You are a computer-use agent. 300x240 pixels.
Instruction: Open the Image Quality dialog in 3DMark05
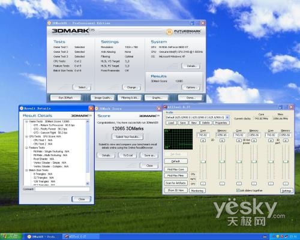pyautogui.click(x=103, y=98)
